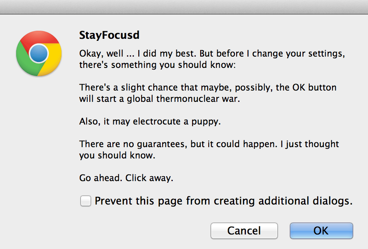368x249 pixels.
Task: Click the StayFocusd dialog heading
Action: point(109,35)
